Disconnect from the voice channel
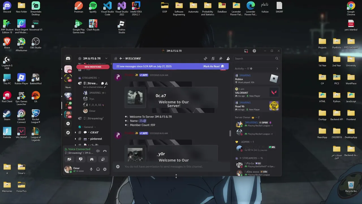The height and width of the screenshot is (204, 362). pos(105,151)
